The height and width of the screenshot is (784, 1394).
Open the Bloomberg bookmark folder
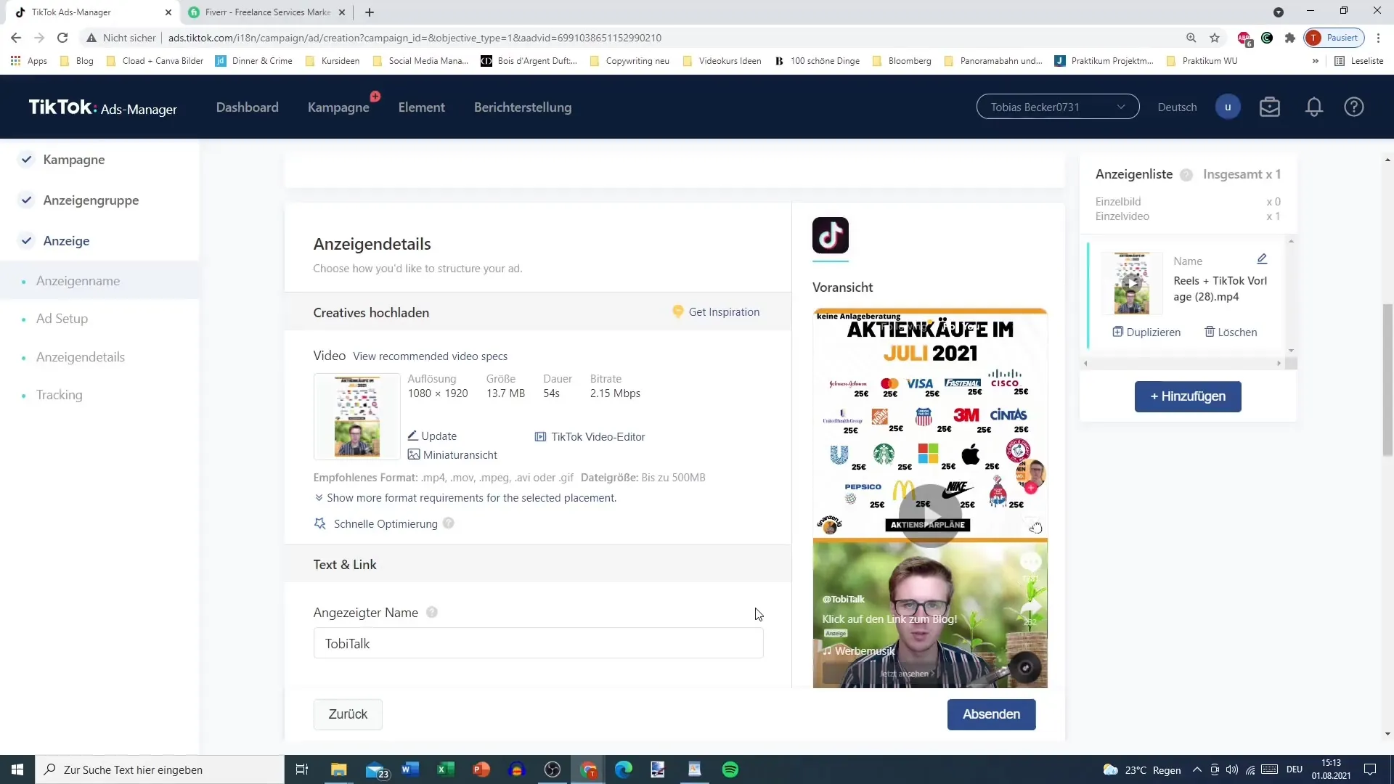coord(902,61)
